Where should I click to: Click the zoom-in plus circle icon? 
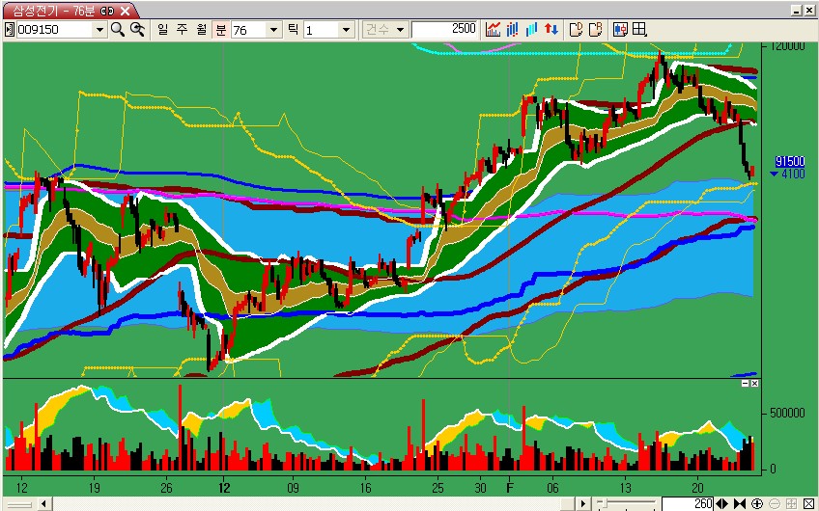tap(756, 503)
